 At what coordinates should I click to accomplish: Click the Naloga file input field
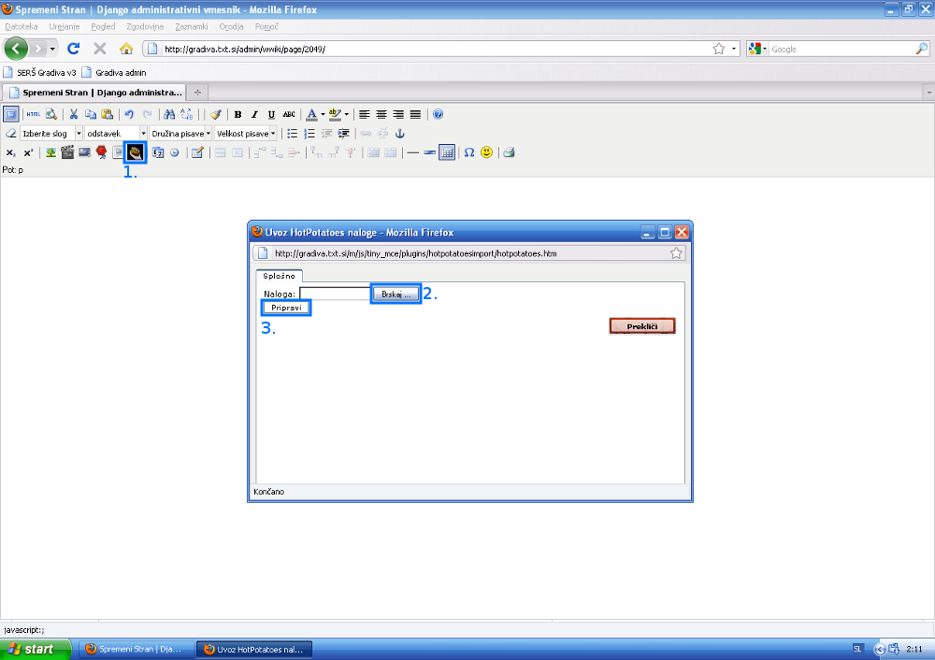[x=336, y=294]
